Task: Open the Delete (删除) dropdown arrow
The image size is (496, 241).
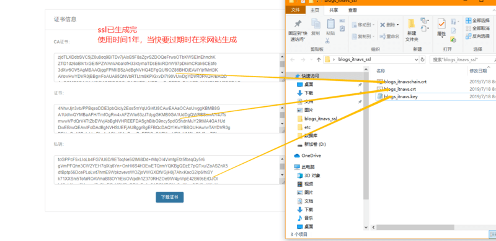Action: [x=397, y=25]
